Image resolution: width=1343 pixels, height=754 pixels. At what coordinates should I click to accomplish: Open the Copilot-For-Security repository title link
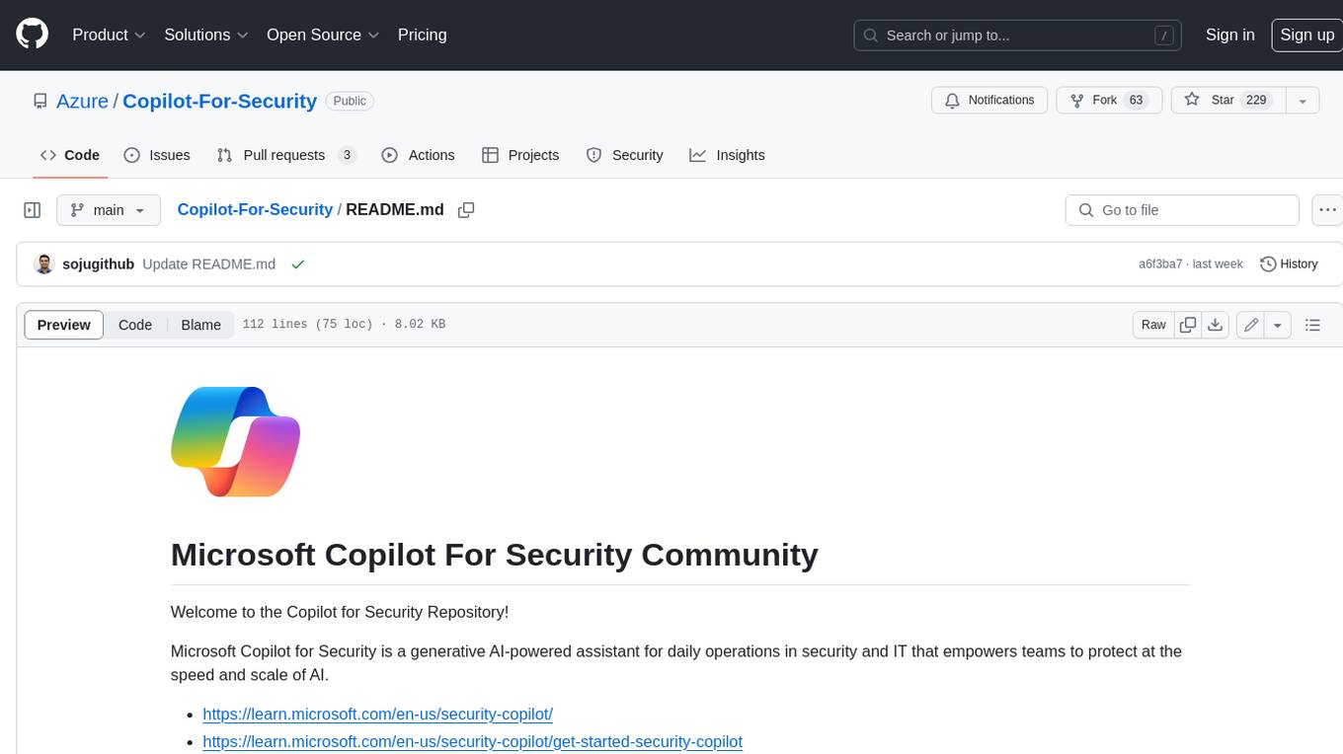(x=219, y=101)
